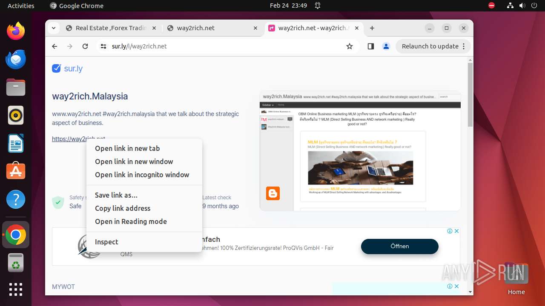
Task: Open Relaunch to update menu
Action: pos(433,46)
